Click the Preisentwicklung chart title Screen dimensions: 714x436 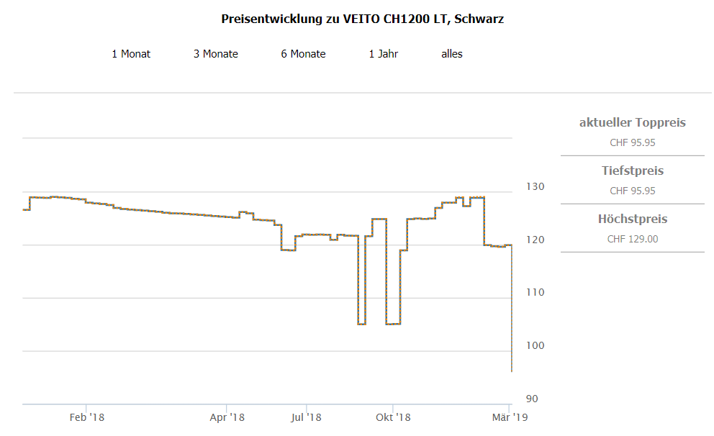(362, 19)
